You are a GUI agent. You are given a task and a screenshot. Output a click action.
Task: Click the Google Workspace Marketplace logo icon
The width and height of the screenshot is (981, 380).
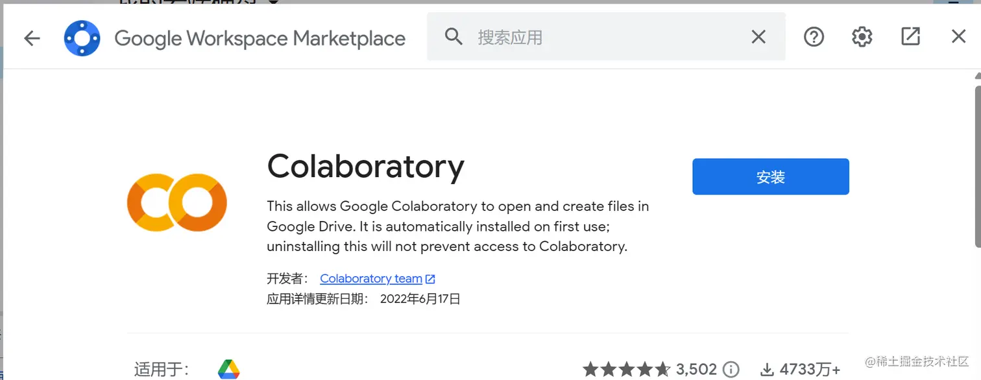pyautogui.click(x=82, y=38)
